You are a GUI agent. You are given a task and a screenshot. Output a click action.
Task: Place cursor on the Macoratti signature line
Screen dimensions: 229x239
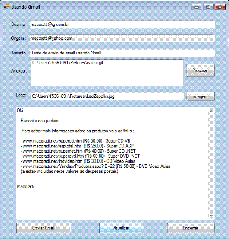tap(25, 186)
